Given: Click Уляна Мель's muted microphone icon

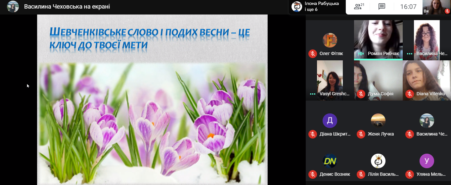Looking at the screenshot, I should click(409, 174).
